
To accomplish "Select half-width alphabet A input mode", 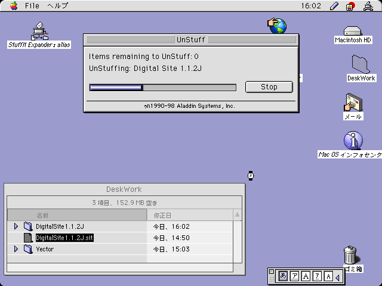I will coord(328,276).
